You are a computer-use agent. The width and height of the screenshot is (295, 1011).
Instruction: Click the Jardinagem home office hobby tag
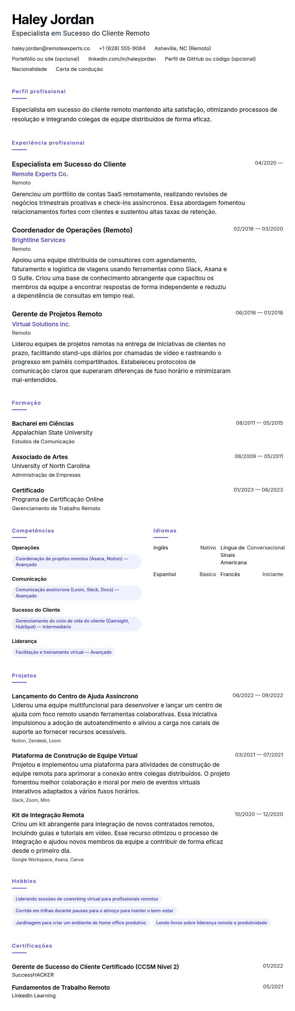coord(80,923)
